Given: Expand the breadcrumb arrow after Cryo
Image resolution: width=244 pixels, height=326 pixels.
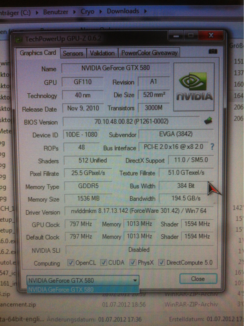Looking at the screenshot, I should [x=100, y=11].
